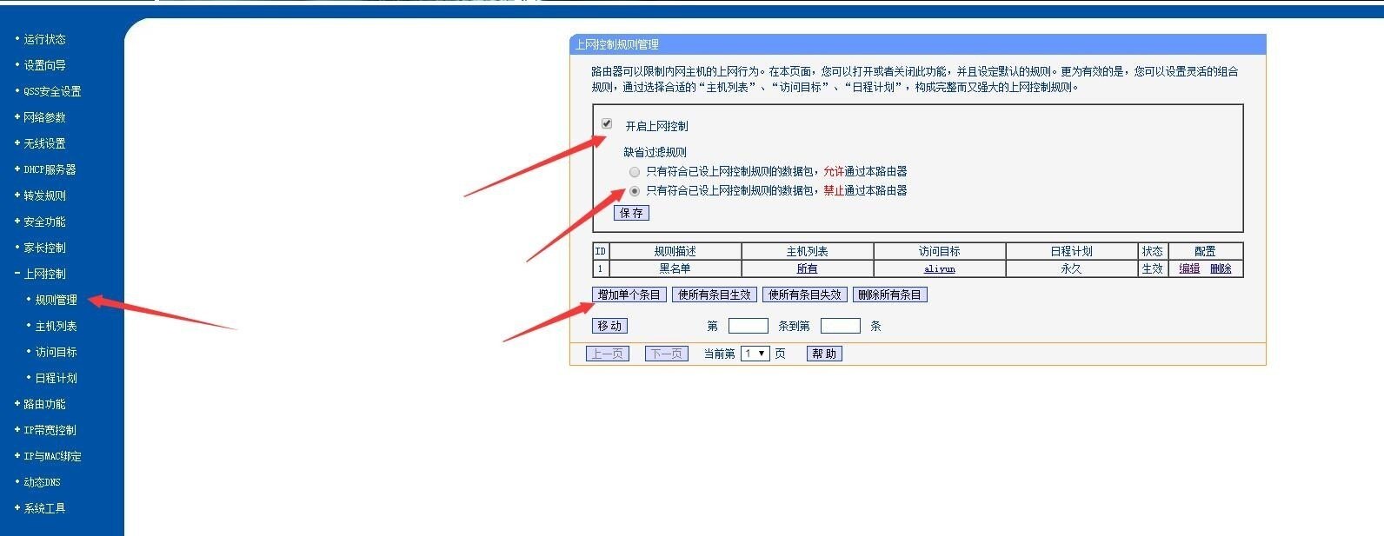Click the 保存 button
The width and height of the screenshot is (1384, 536).
click(631, 213)
